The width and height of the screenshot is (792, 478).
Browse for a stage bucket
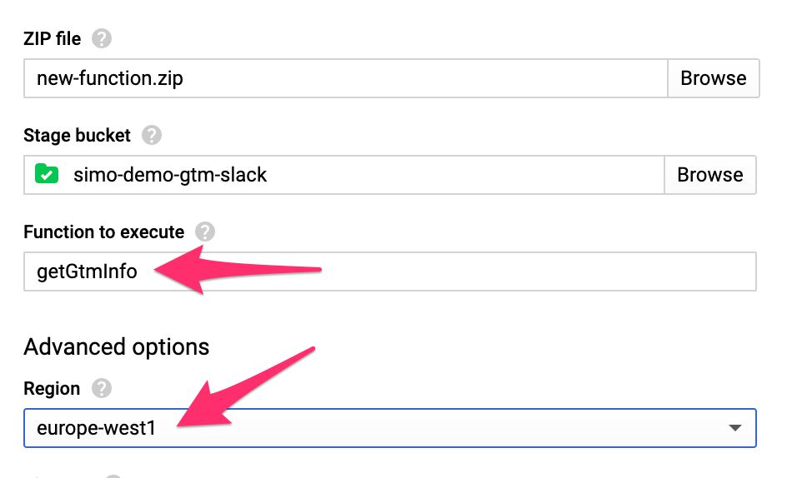point(709,175)
